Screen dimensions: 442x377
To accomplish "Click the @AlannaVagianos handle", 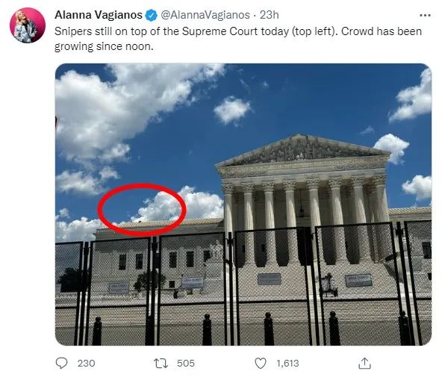I will pos(205,15).
